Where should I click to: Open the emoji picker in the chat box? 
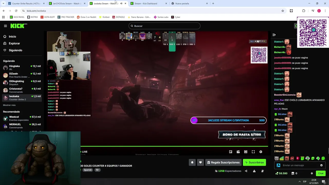(x=321, y=165)
